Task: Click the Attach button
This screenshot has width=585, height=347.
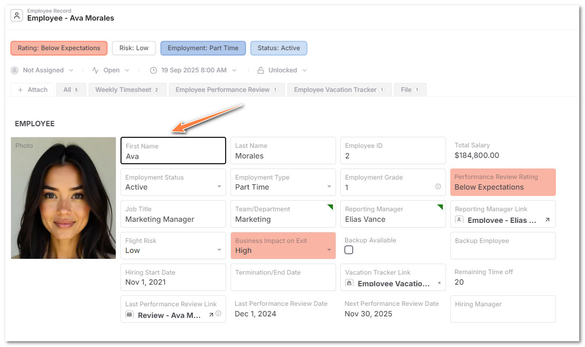Action: tap(32, 90)
